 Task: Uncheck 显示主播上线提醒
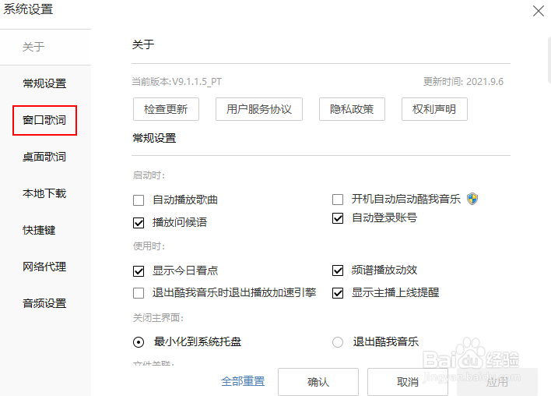click(338, 293)
